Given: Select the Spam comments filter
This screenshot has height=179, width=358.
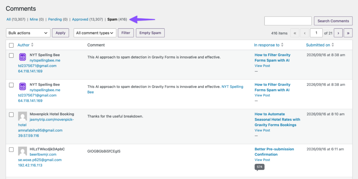Looking at the screenshot, I should [x=112, y=20].
